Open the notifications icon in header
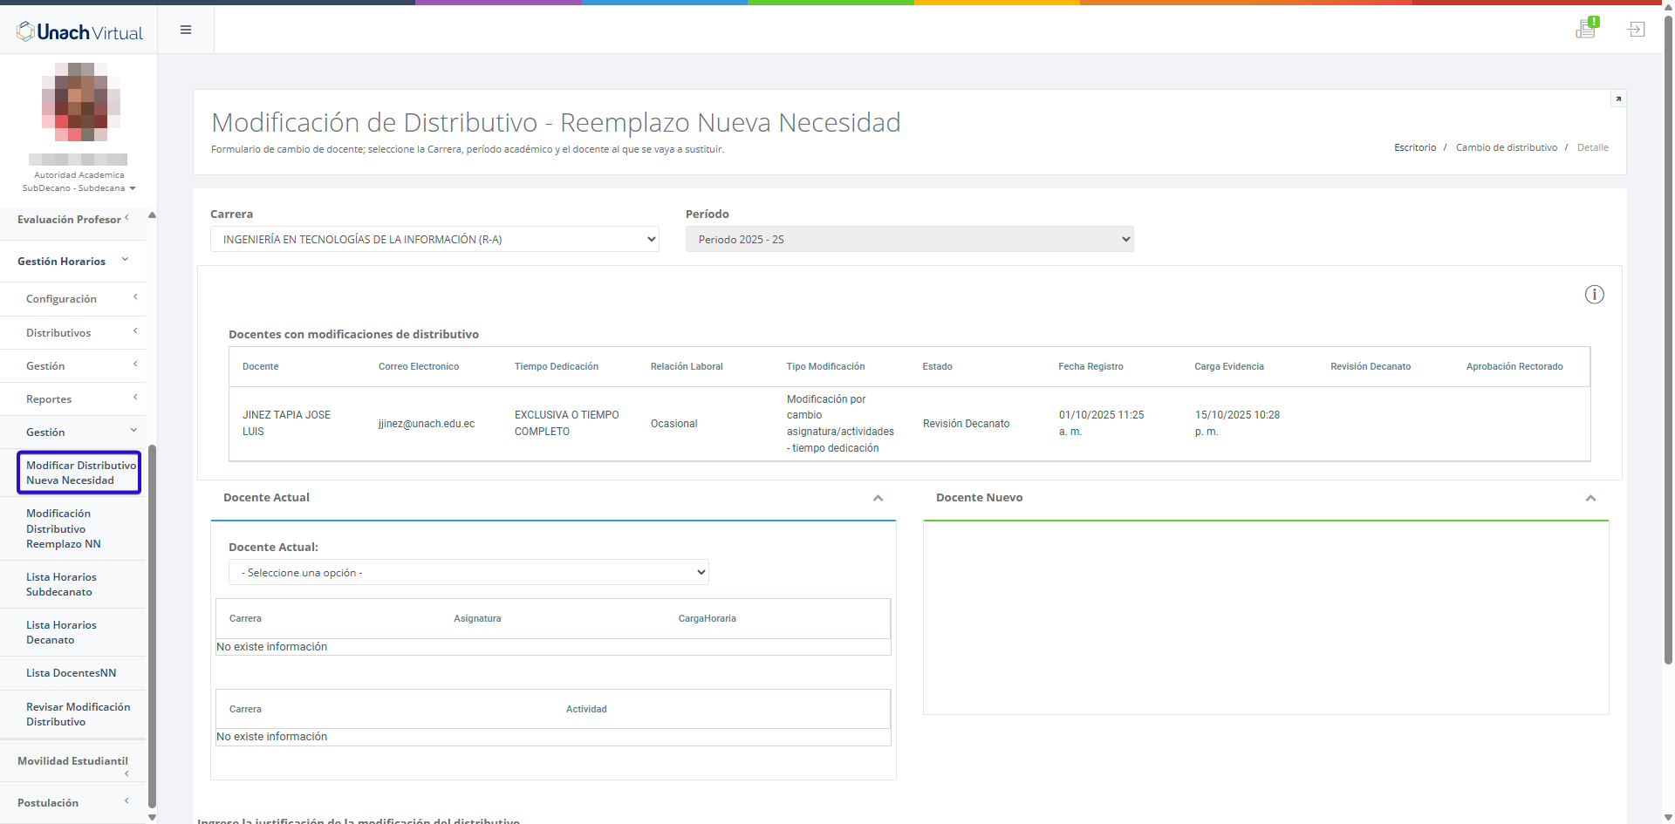 click(1586, 29)
